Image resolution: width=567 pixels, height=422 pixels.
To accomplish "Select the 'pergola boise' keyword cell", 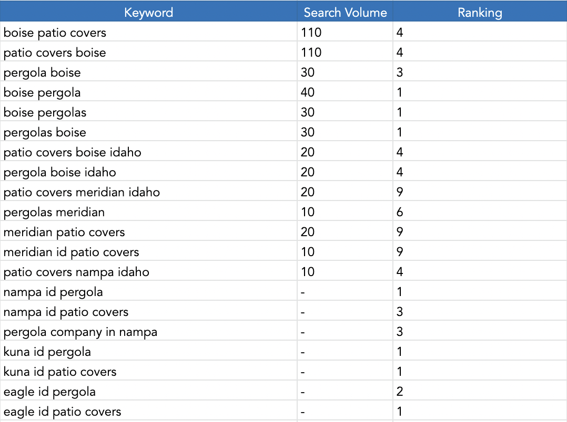I will [148, 72].
